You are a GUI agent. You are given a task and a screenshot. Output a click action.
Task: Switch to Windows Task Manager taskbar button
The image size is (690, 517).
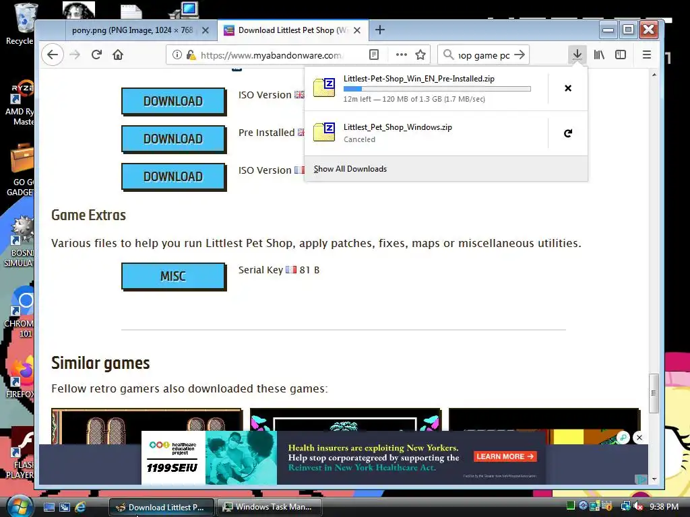(x=270, y=507)
